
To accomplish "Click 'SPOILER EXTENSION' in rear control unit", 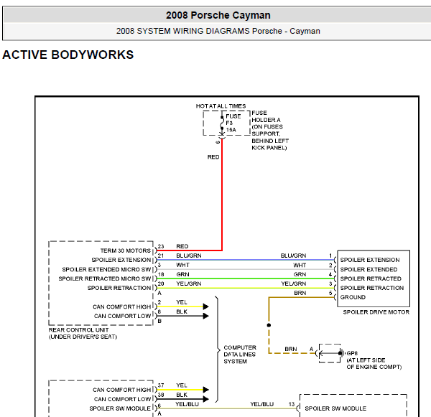I will click(121, 260).
